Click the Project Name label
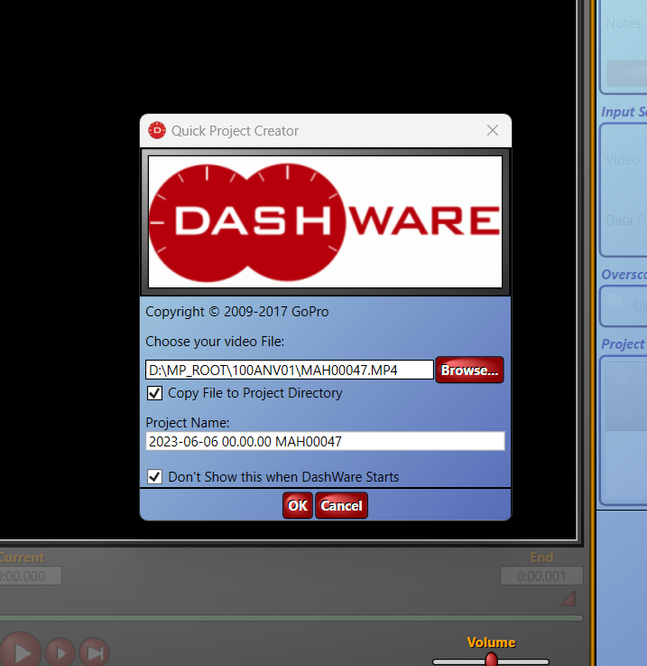The height and width of the screenshot is (666, 647). [x=188, y=423]
